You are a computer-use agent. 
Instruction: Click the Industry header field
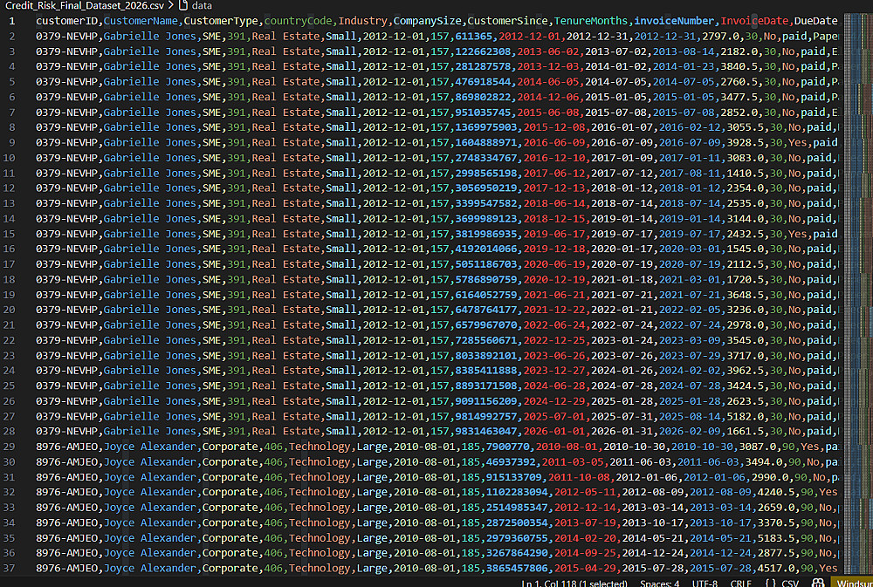tap(363, 21)
